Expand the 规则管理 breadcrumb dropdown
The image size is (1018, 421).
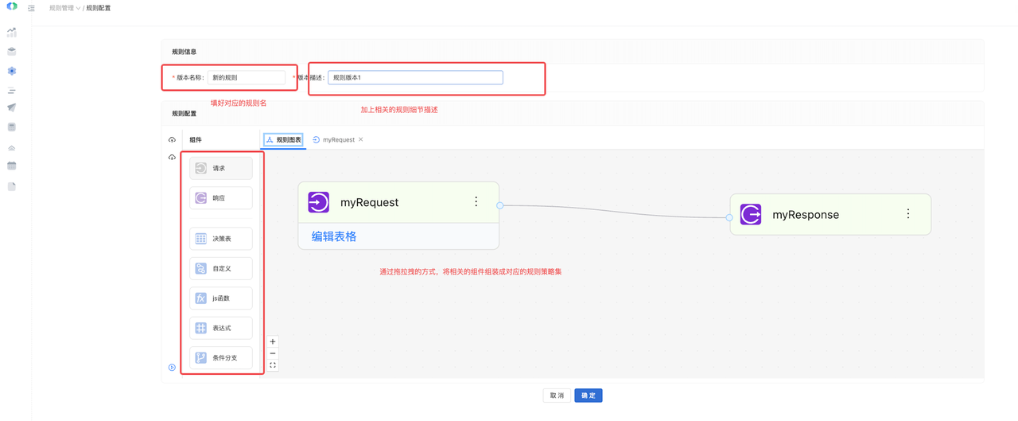click(x=64, y=8)
